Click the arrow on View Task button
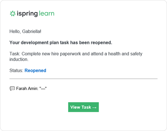This screenshot has width=167, height=131. tap(94, 107)
